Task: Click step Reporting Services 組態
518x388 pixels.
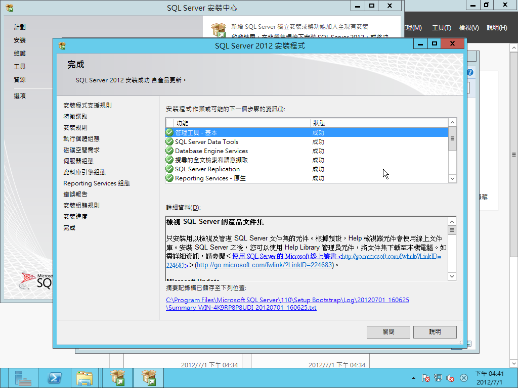Action: click(x=97, y=183)
